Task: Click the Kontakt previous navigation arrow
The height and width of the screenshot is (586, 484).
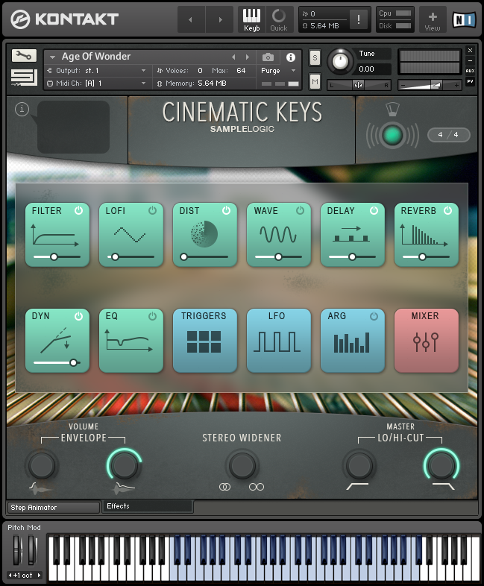Action: pyautogui.click(x=191, y=19)
